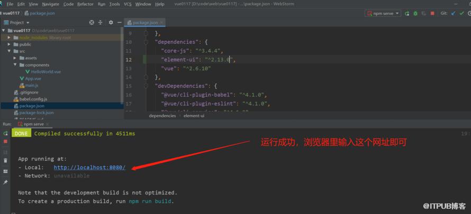The width and height of the screenshot is (471, 214).
Task: Click the Project panel vertical scrollbar
Action: 122,64
